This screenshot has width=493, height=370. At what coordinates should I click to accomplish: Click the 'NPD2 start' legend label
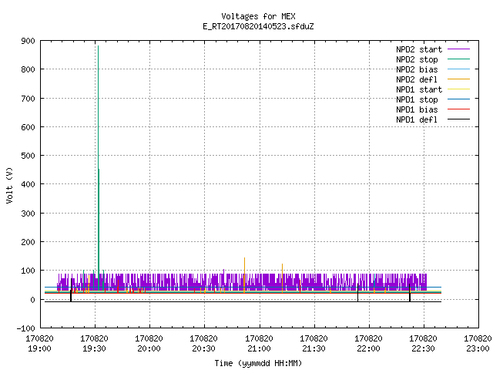click(419, 49)
